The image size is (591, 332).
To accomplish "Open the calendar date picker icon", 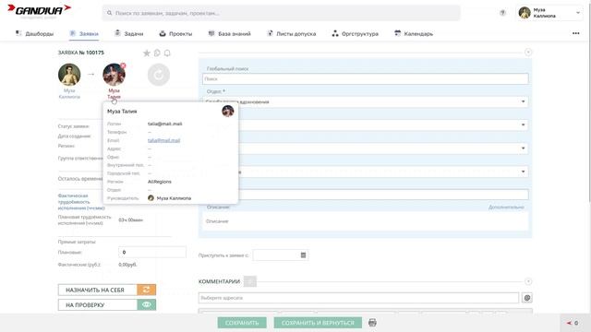I will [304, 255].
